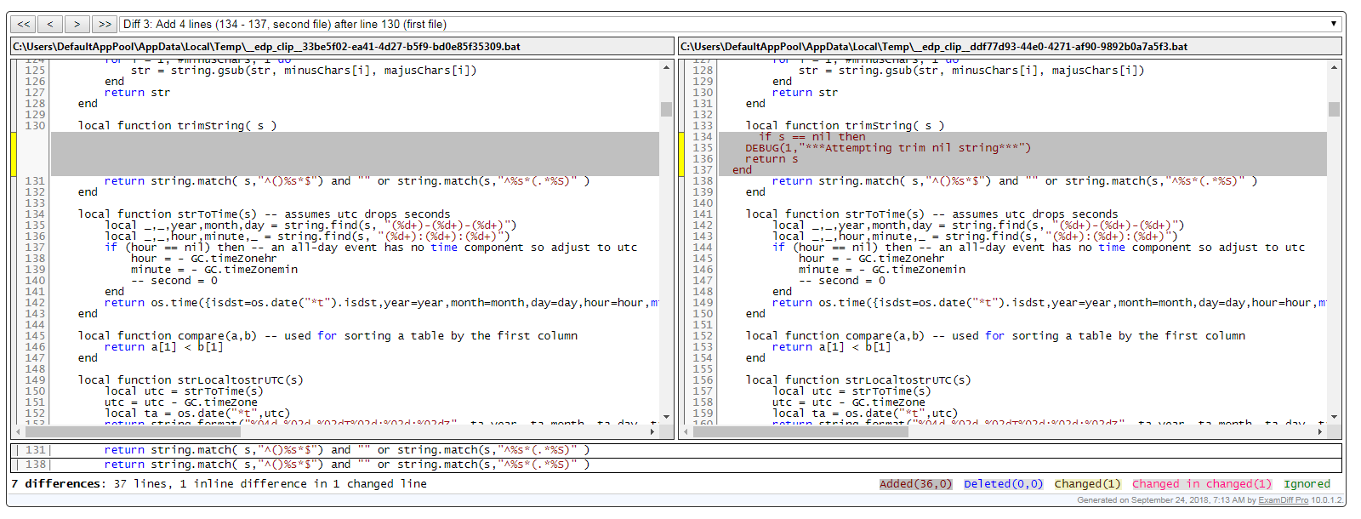Image resolution: width=1361 pixels, height=519 pixels.
Task: Click left pane line 150 'local utc = strToTime(s)'
Action: (x=184, y=391)
